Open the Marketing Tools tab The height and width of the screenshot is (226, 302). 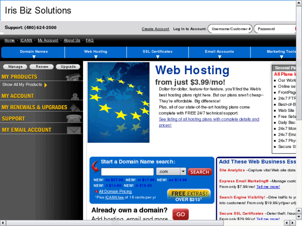(x=273, y=52)
